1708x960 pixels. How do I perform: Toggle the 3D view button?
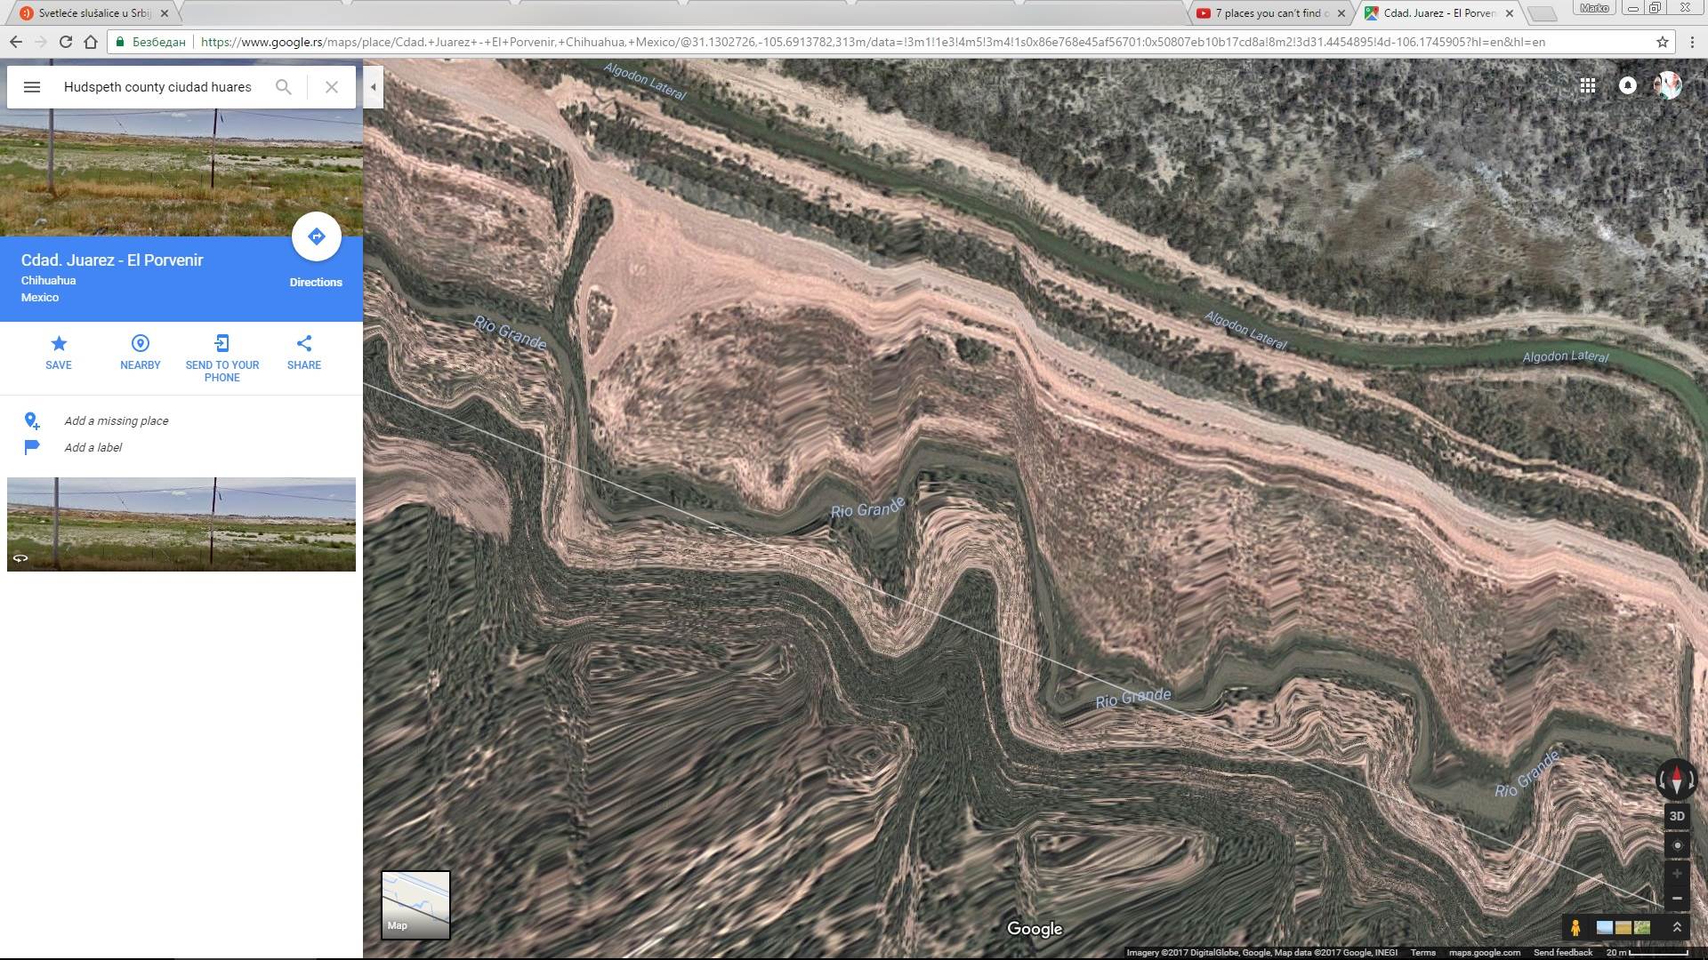click(x=1677, y=816)
